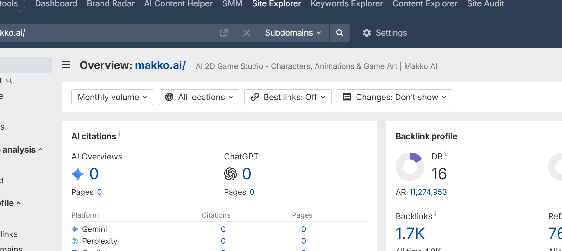The height and width of the screenshot is (251, 562).
Task: Go to Dashboard in top navigation
Action: pos(56,4)
